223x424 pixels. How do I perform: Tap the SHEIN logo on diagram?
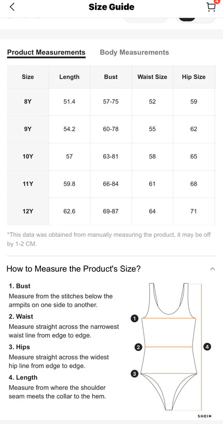click(x=204, y=416)
